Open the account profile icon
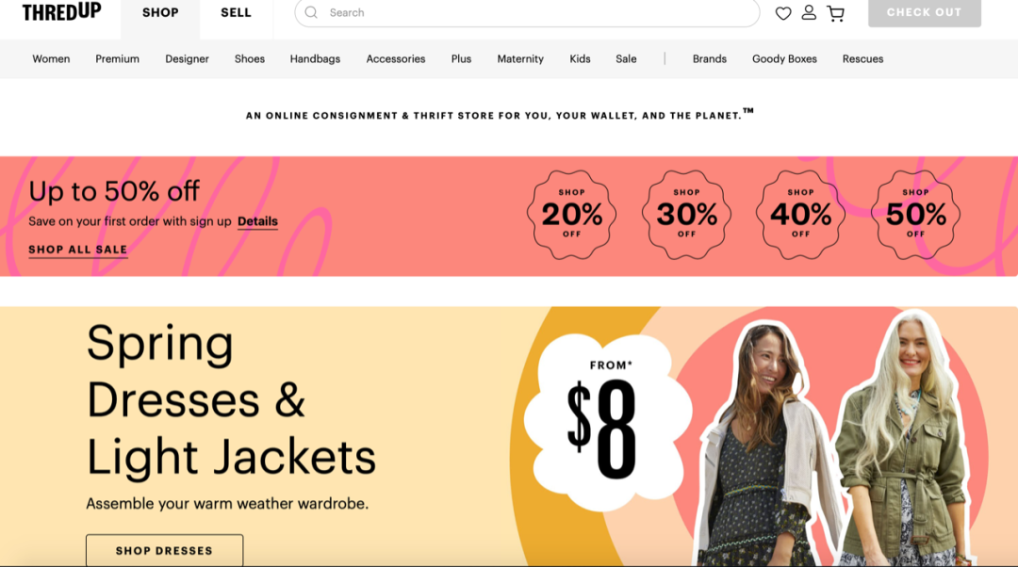1018x567 pixels. 809,12
